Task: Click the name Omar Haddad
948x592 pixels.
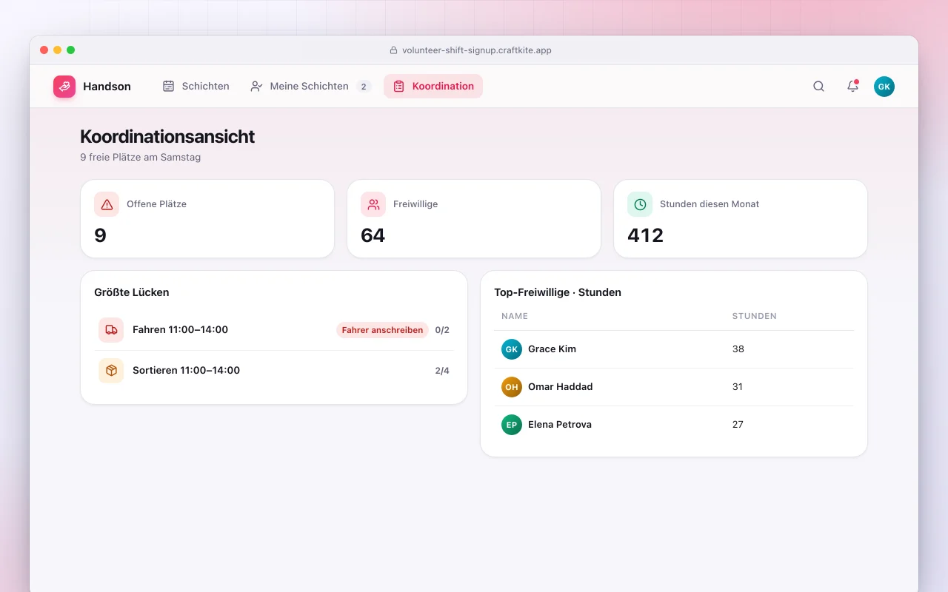Action: [560, 387]
